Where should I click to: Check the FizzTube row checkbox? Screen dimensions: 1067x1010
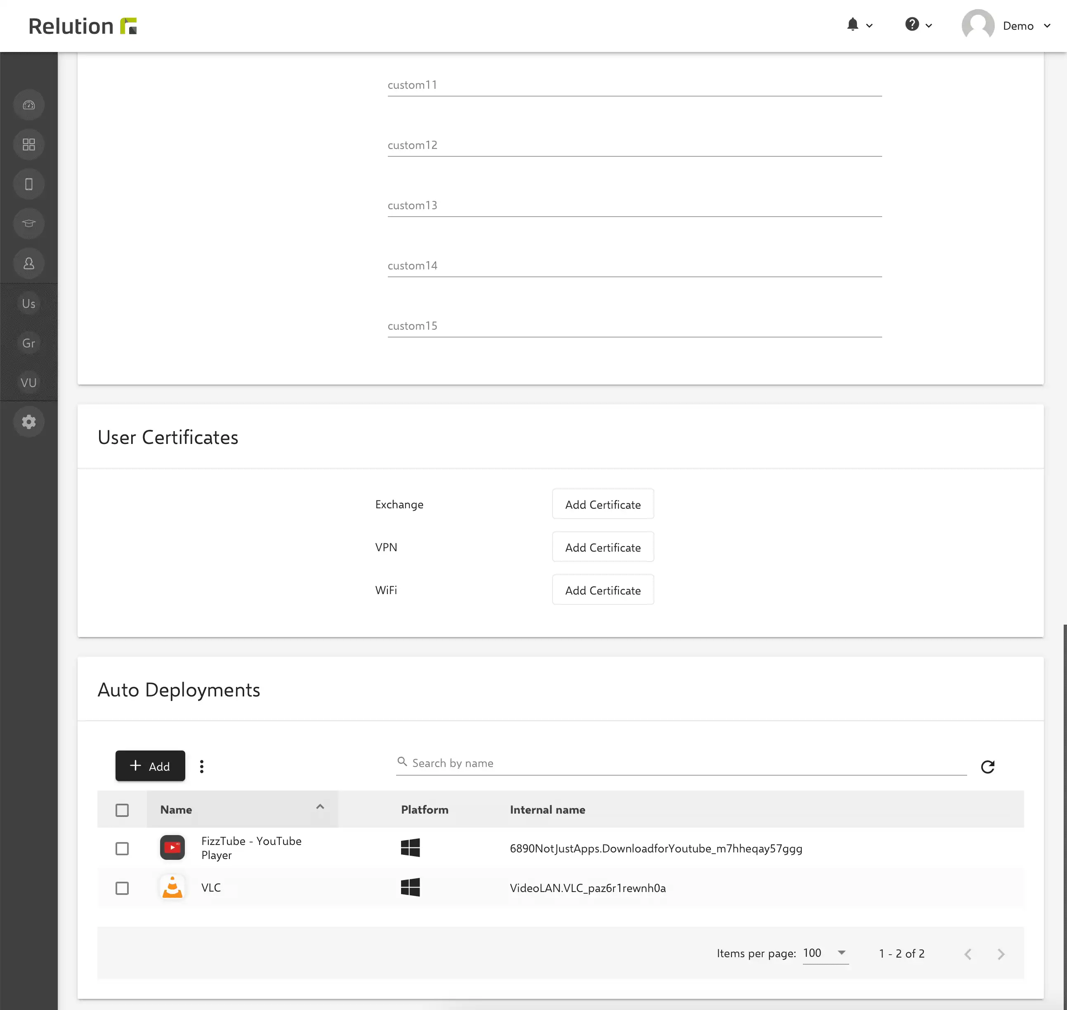(122, 849)
